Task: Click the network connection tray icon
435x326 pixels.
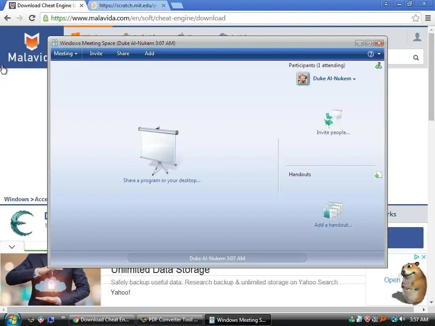Action: coord(394,319)
